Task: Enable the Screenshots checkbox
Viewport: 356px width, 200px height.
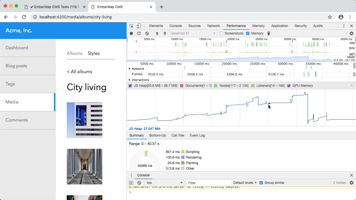Action: coord(221,33)
